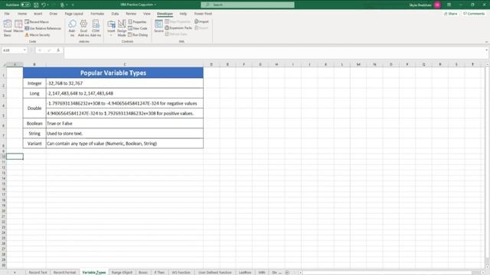Click the touch/mouse mode icon
490x275 pixels.
[62, 5]
